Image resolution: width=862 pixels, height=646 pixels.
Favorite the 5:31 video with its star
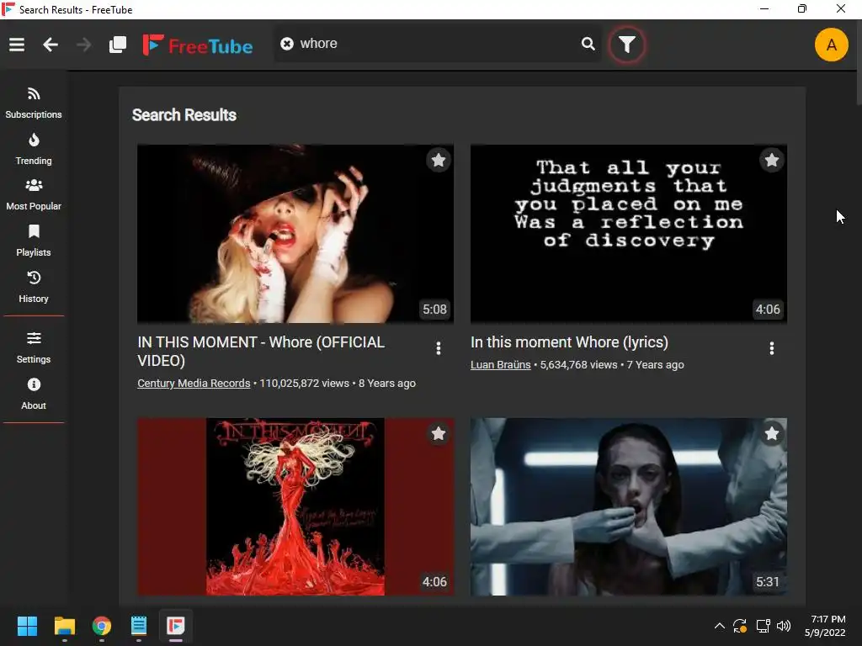(771, 434)
